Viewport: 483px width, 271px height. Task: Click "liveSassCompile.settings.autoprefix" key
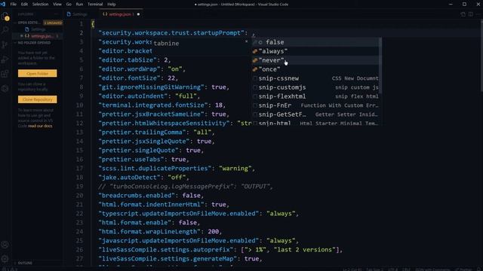pyautogui.click(x=166, y=250)
